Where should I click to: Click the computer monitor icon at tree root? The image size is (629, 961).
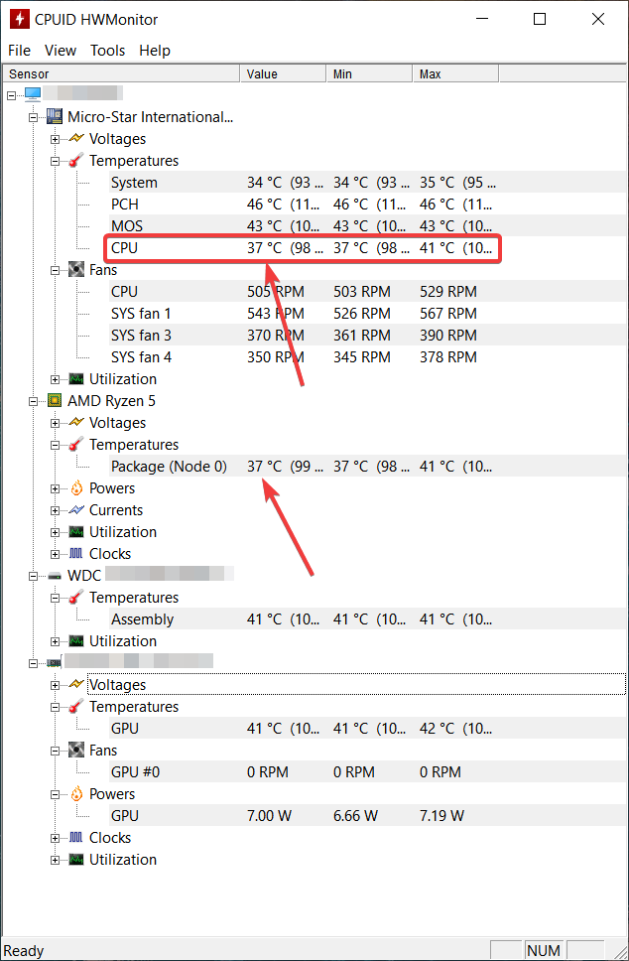pyautogui.click(x=33, y=93)
